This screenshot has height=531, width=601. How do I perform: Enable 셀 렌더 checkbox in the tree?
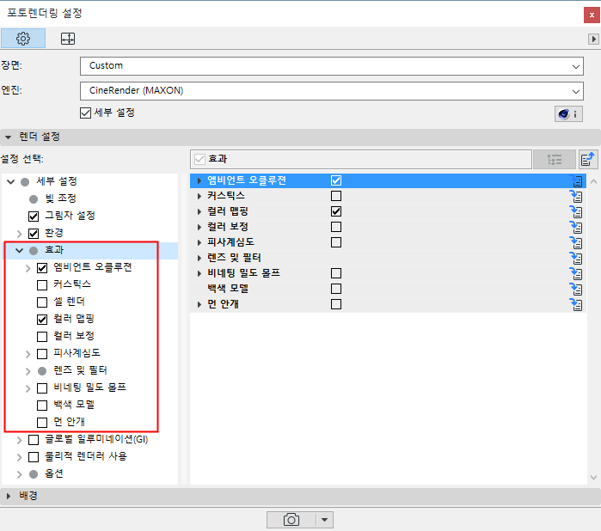[42, 302]
